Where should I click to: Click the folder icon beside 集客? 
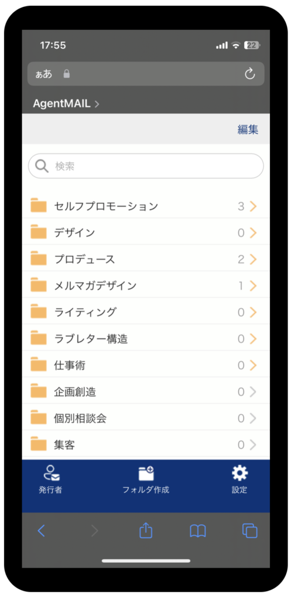38,444
